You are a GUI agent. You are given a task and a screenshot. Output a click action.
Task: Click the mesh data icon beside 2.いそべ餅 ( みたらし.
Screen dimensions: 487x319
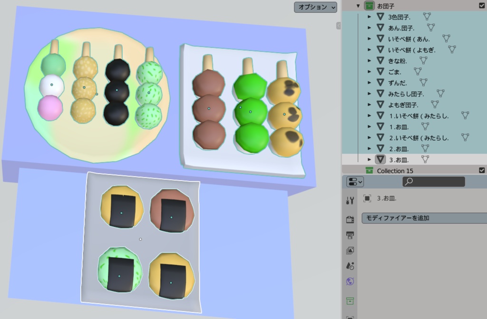coord(465,137)
